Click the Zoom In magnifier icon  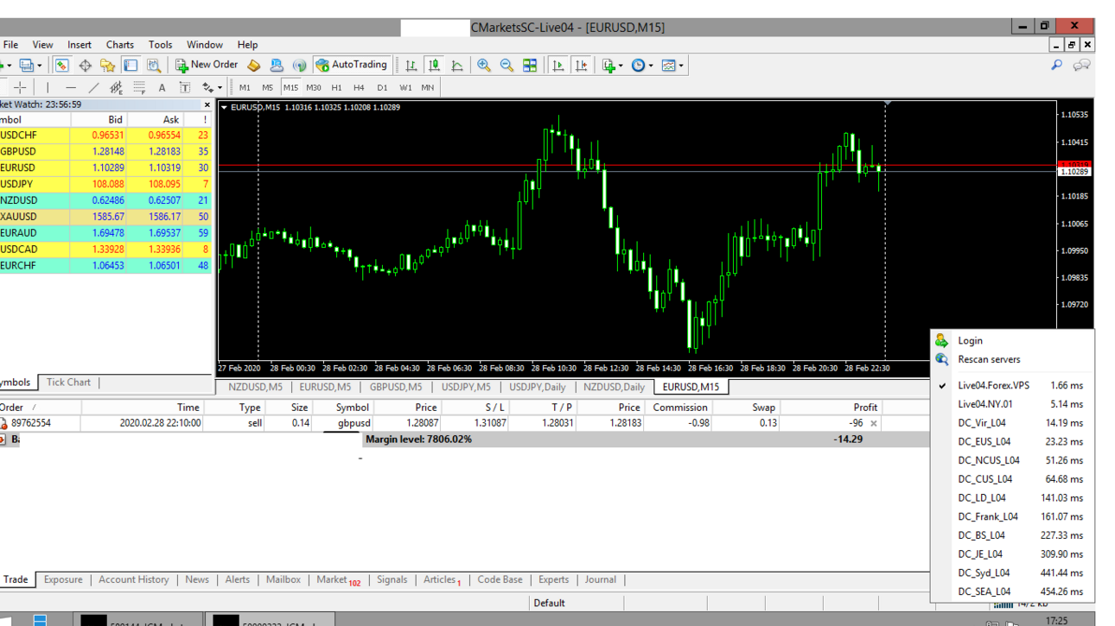484,65
